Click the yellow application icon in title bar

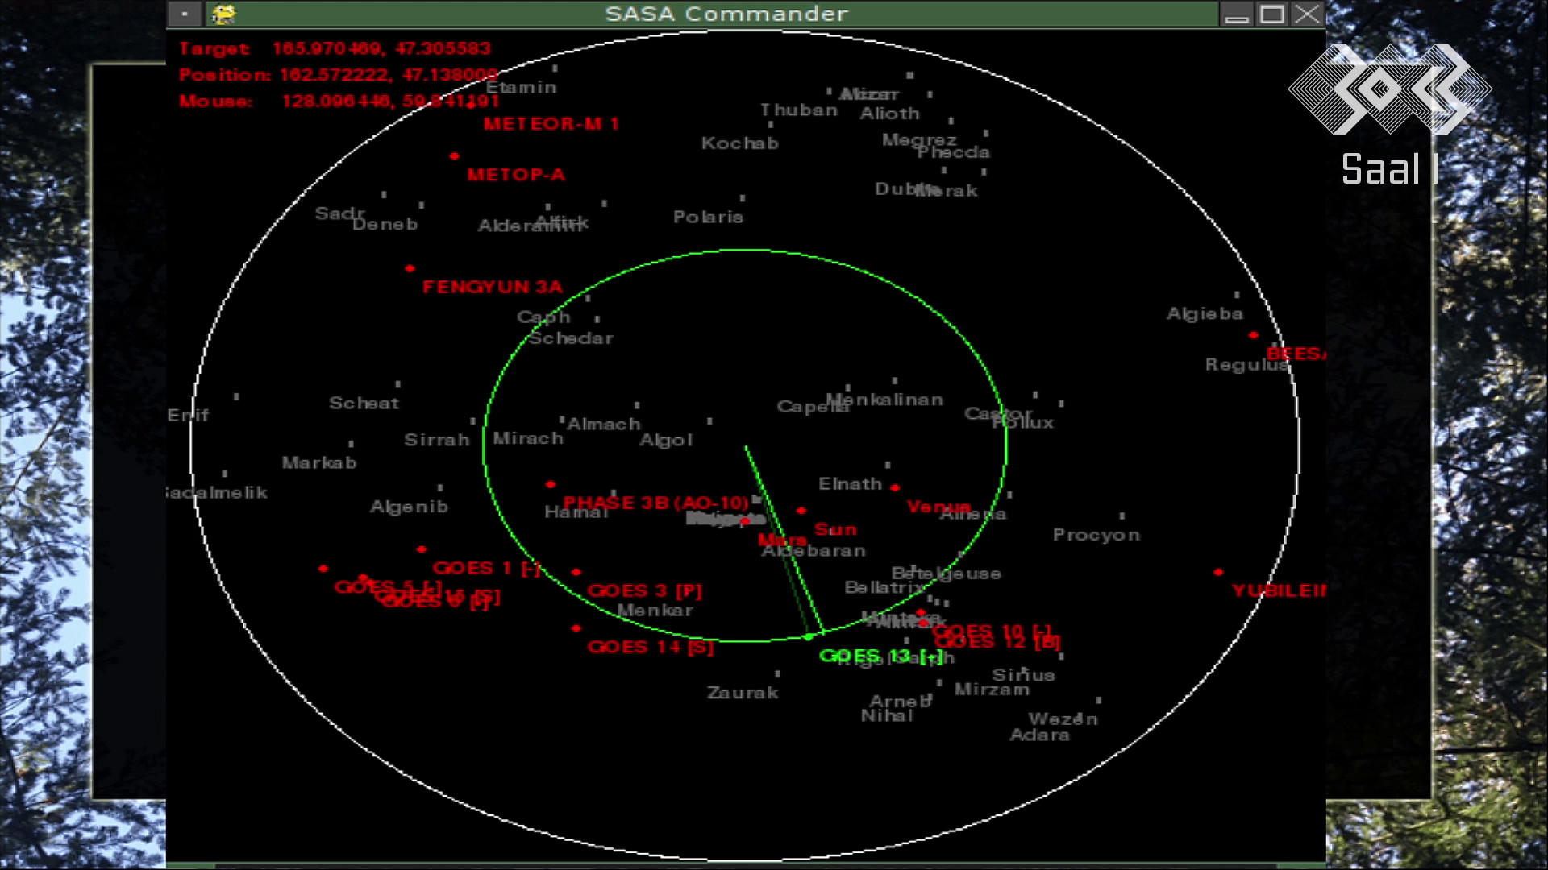223,14
